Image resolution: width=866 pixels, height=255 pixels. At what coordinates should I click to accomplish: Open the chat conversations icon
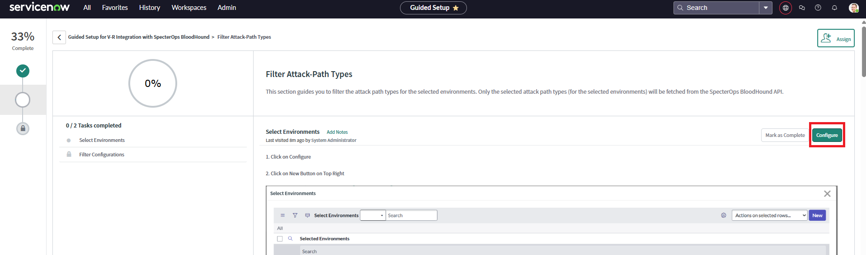coord(802,8)
